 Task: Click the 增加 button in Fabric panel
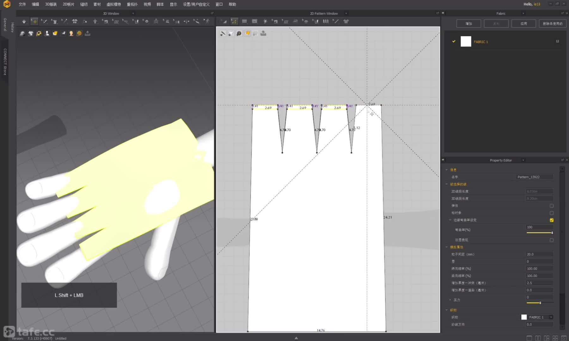pos(469,24)
